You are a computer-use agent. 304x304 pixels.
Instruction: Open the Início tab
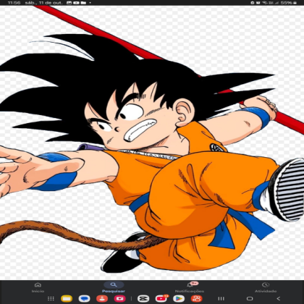point(38,287)
